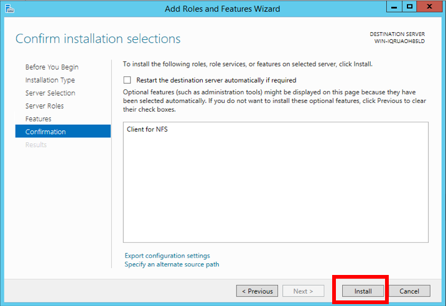The image size is (446, 306).
Task: Open the Export configuration settings link
Action: click(167, 256)
